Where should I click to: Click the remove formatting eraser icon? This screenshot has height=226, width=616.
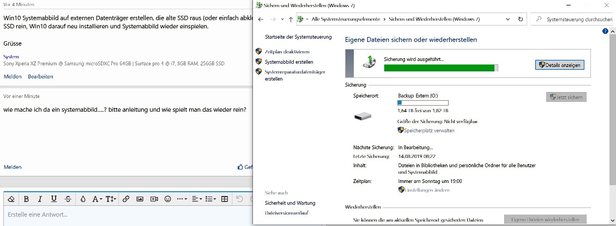coord(11,199)
